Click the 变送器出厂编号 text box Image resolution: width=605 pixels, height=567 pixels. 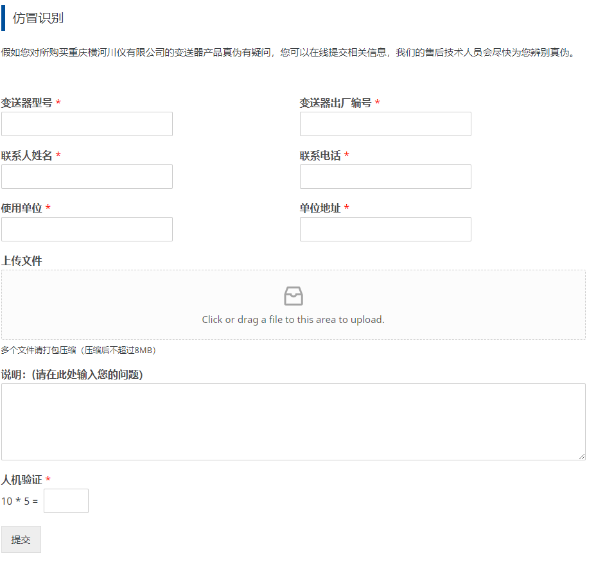(x=385, y=124)
